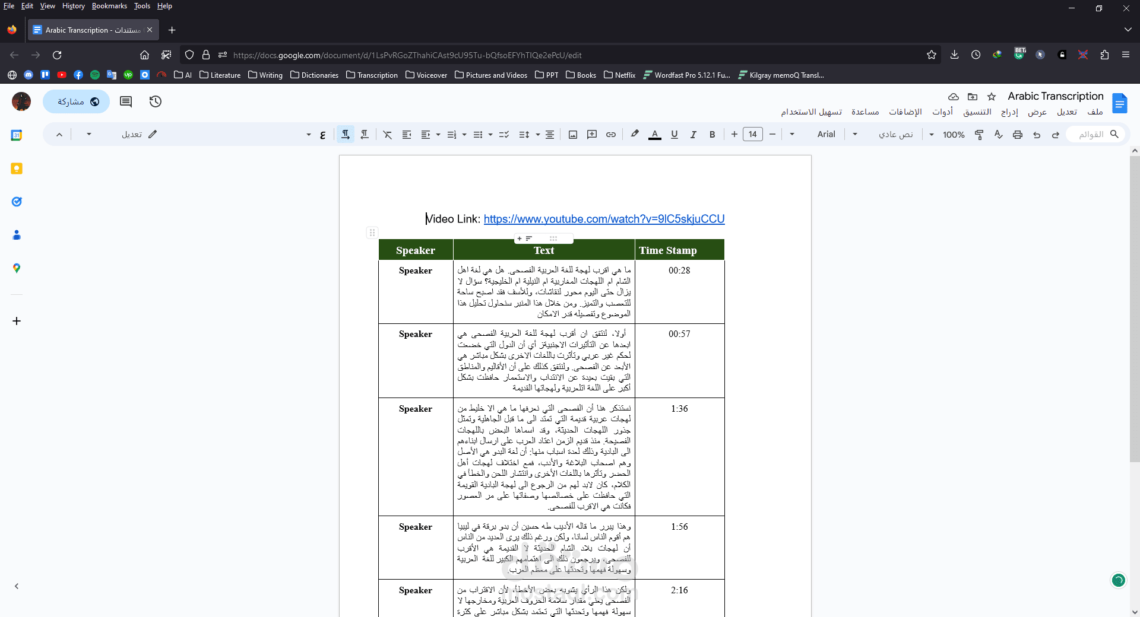Collapse the toolbar header with the chevron
Screen dimensions: 1140x617
coord(59,135)
